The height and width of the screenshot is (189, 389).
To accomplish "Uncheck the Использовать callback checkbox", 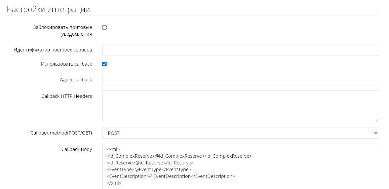I will (104, 64).
